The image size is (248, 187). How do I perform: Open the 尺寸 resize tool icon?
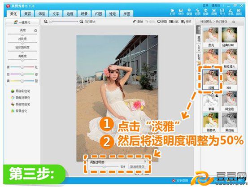pos(222,12)
